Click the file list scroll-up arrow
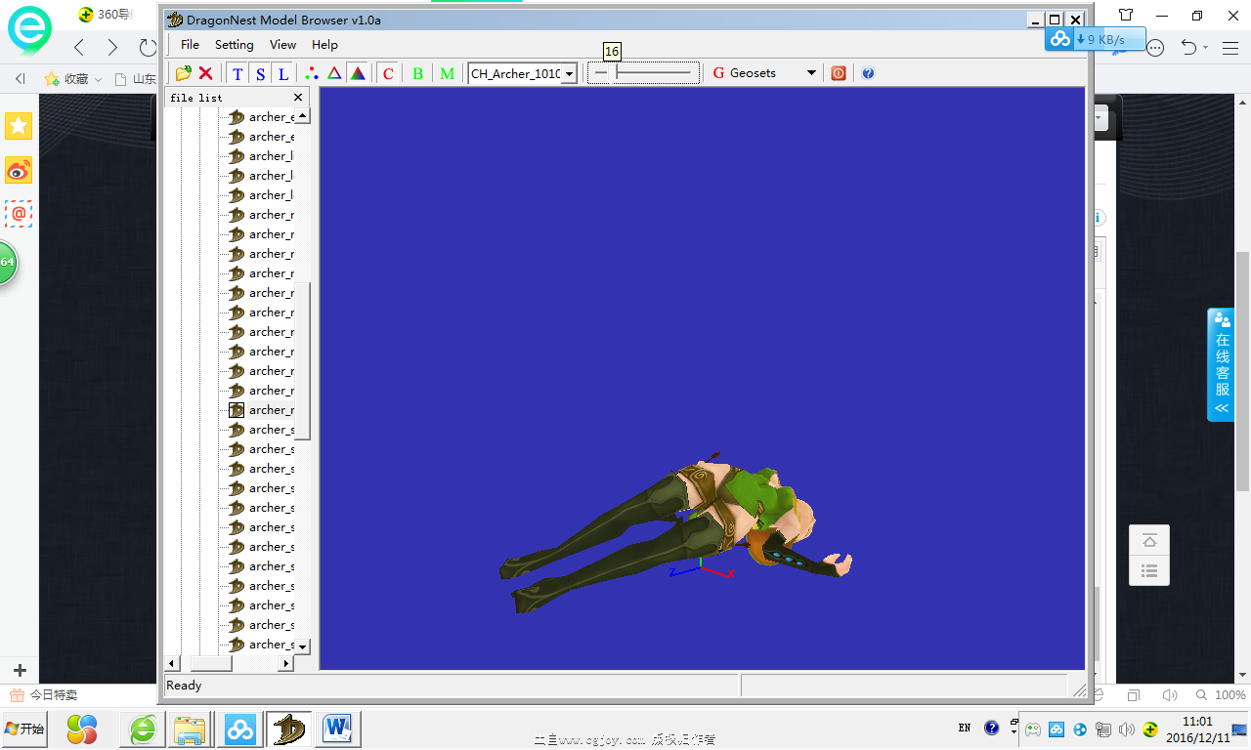The width and height of the screenshot is (1251, 750). (x=302, y=115)
